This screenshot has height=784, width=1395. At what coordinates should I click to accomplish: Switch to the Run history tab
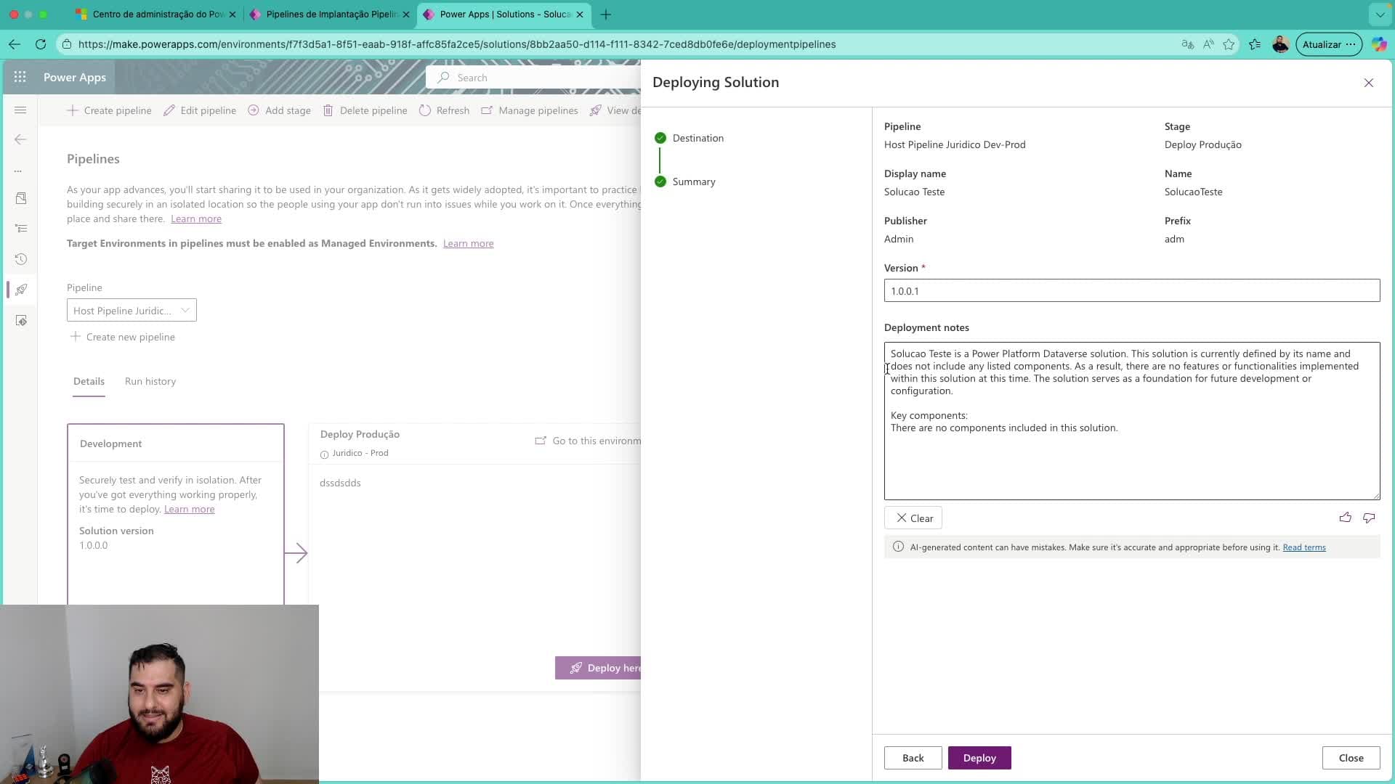point(150,381)
